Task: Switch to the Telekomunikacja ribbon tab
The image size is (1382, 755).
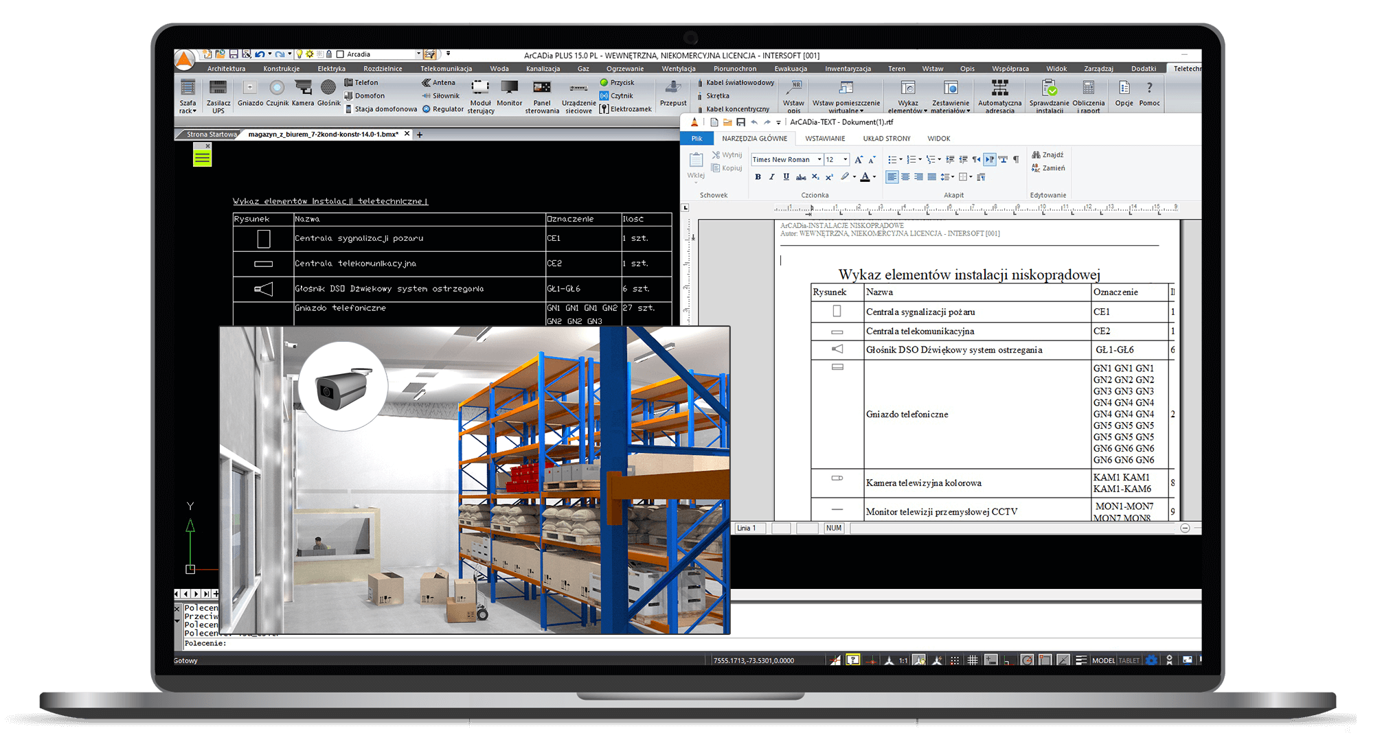Action: (x=446, y=69)
